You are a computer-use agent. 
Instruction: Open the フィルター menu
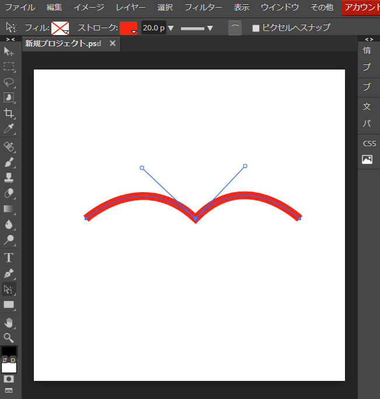(x=203, y=7)
